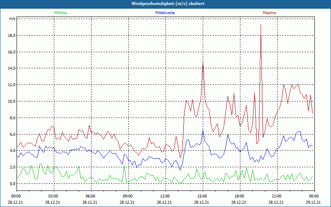
Task: Click the green Minima spike near 09:00
Action: pyautogui.click(x=124, y=166)
